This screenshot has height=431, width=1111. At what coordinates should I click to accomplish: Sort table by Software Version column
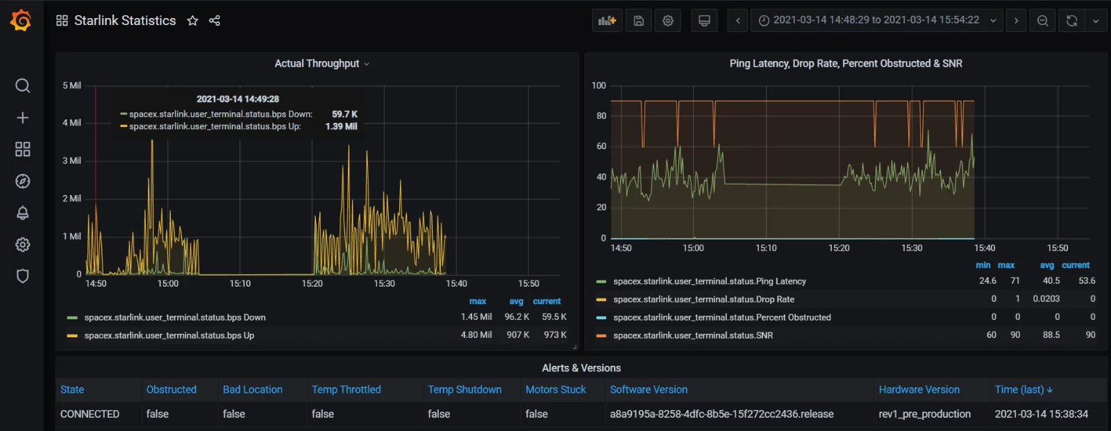649,389
